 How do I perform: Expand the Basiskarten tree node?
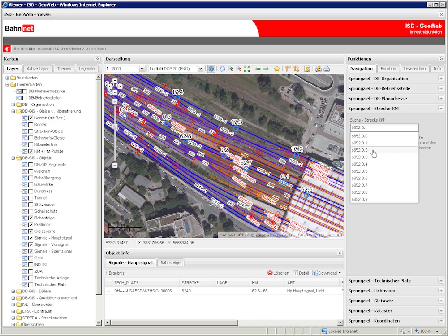pyautogui.click(x=7, y=78)
